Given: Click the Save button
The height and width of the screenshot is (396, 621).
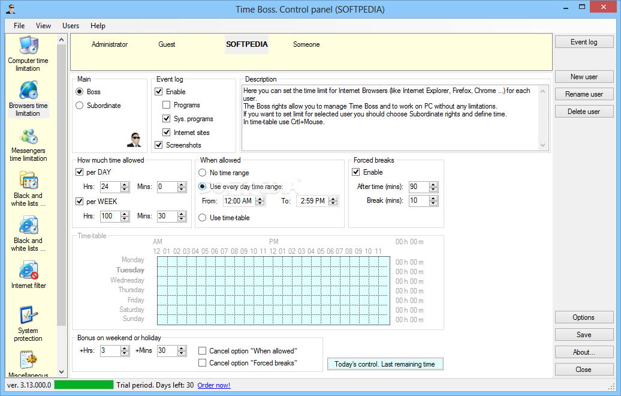Looking at the screenshot, I should pyautogui.click(x=584, y=335).
